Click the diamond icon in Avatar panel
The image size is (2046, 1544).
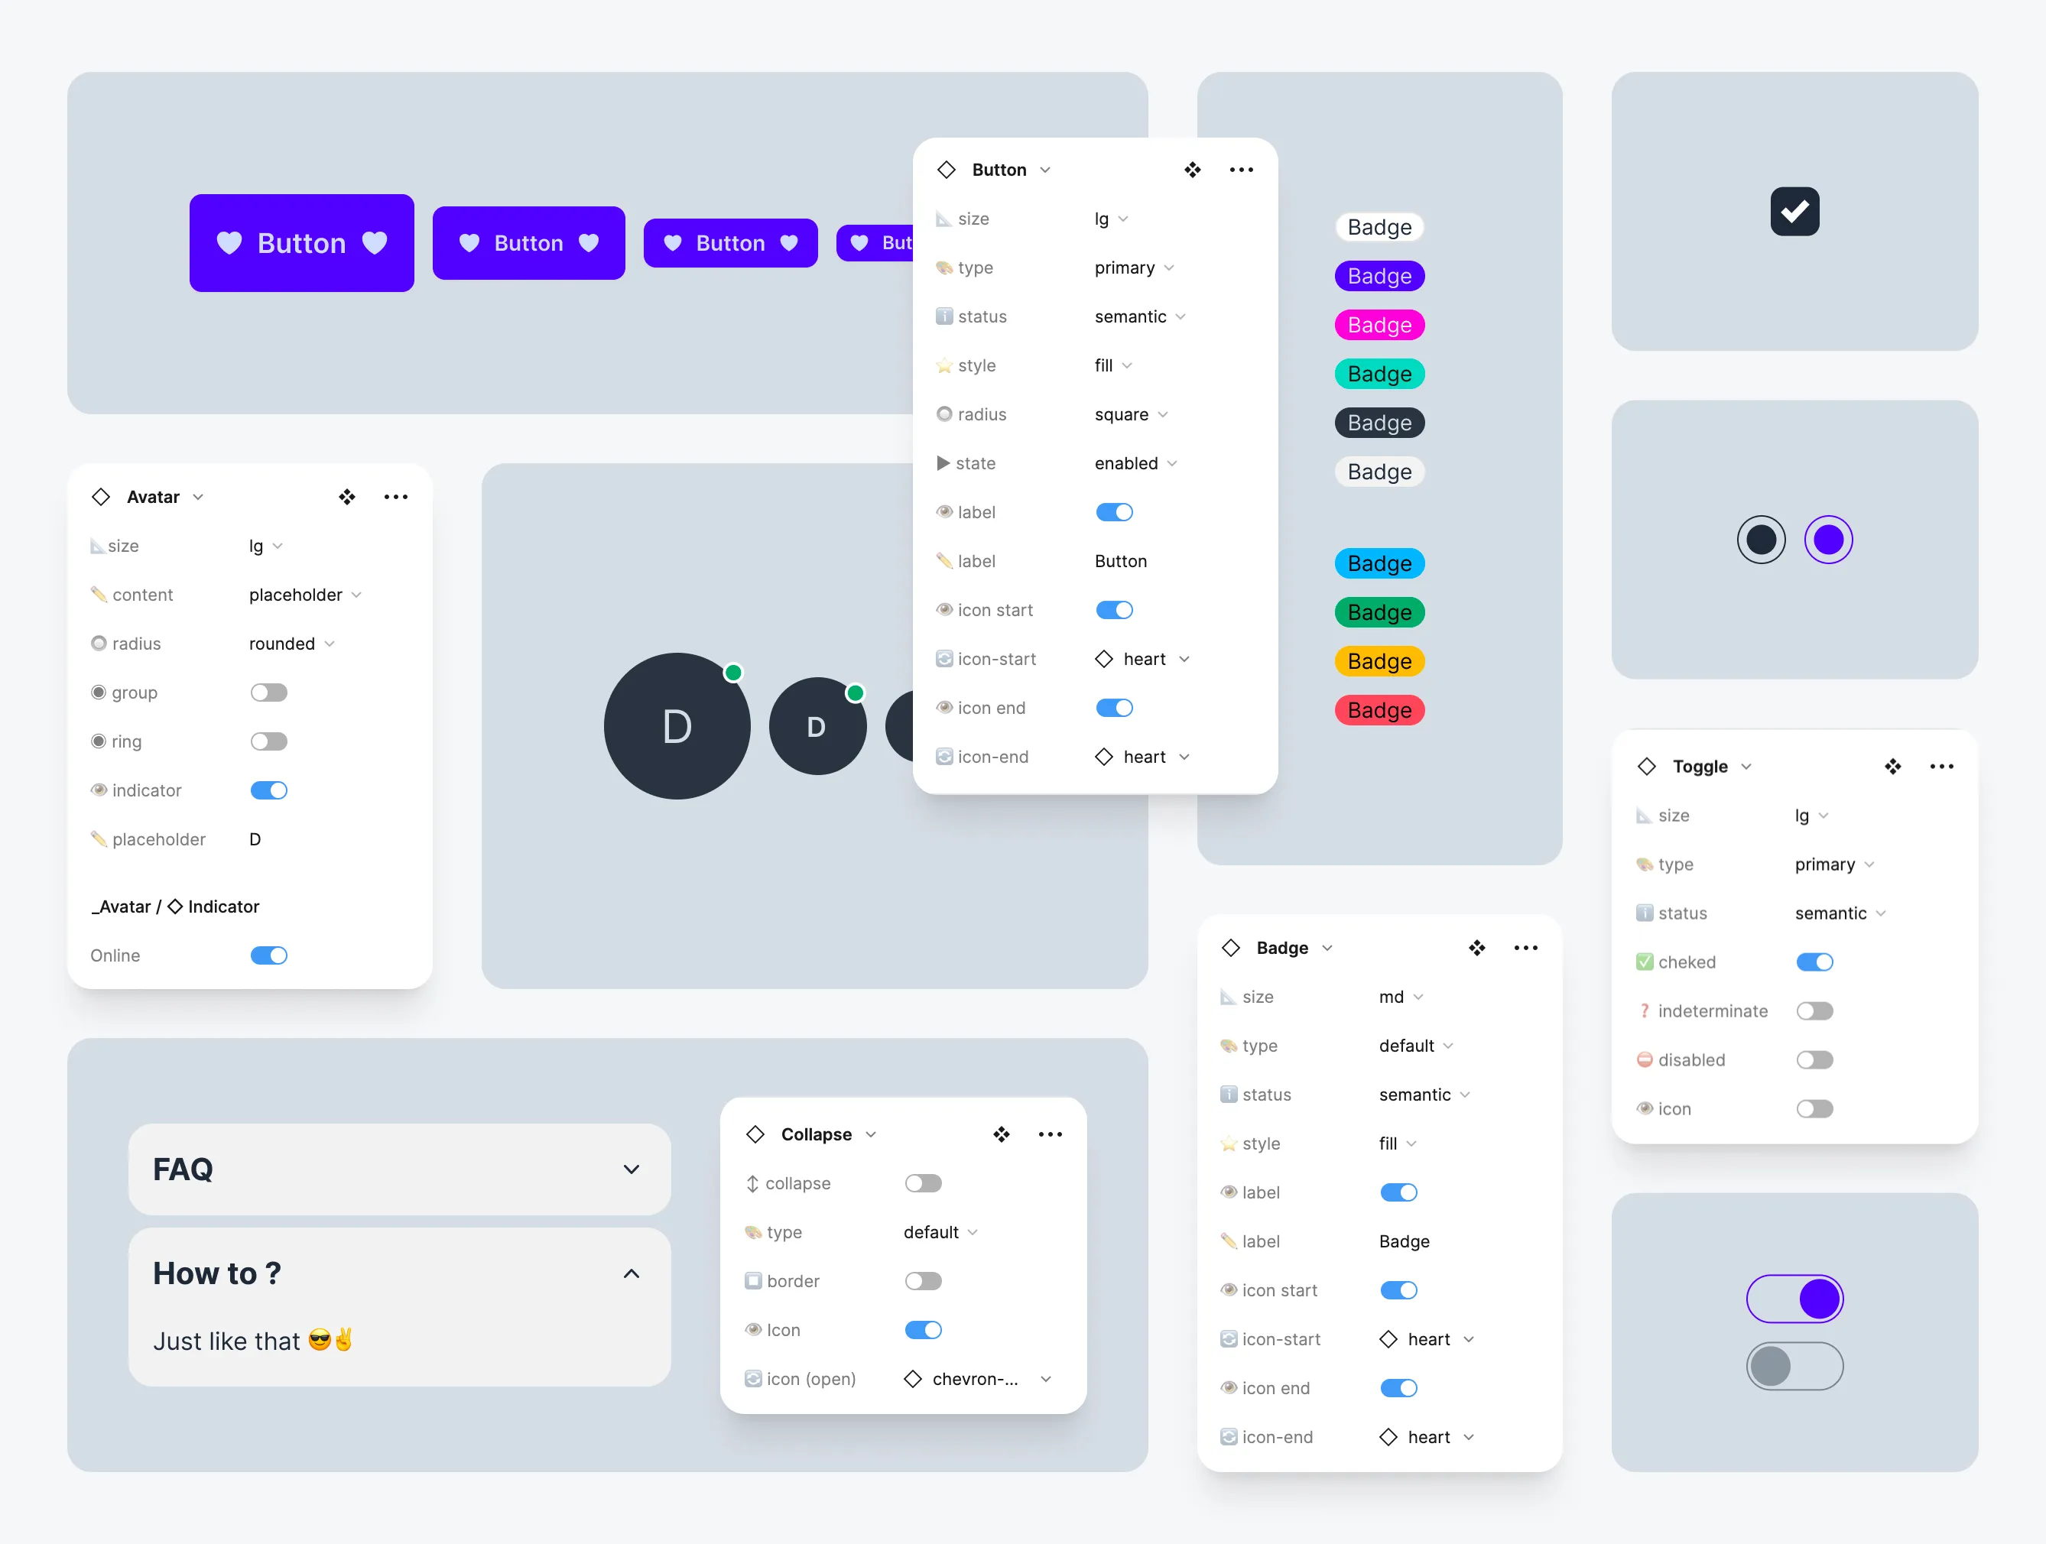(x=101, y=496)
